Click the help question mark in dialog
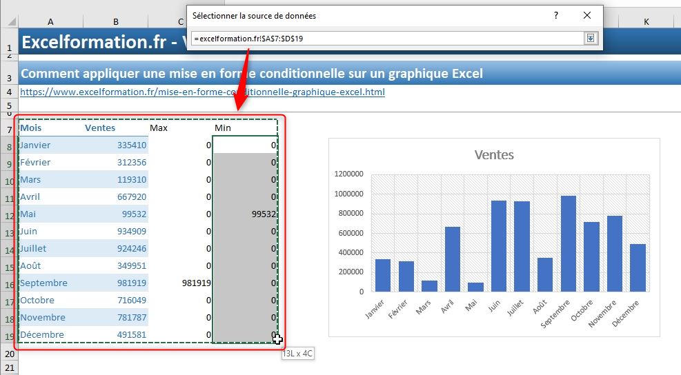681x375 pixels. coord(555,16)
